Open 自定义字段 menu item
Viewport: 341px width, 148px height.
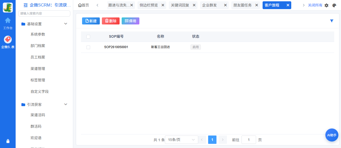40,92
